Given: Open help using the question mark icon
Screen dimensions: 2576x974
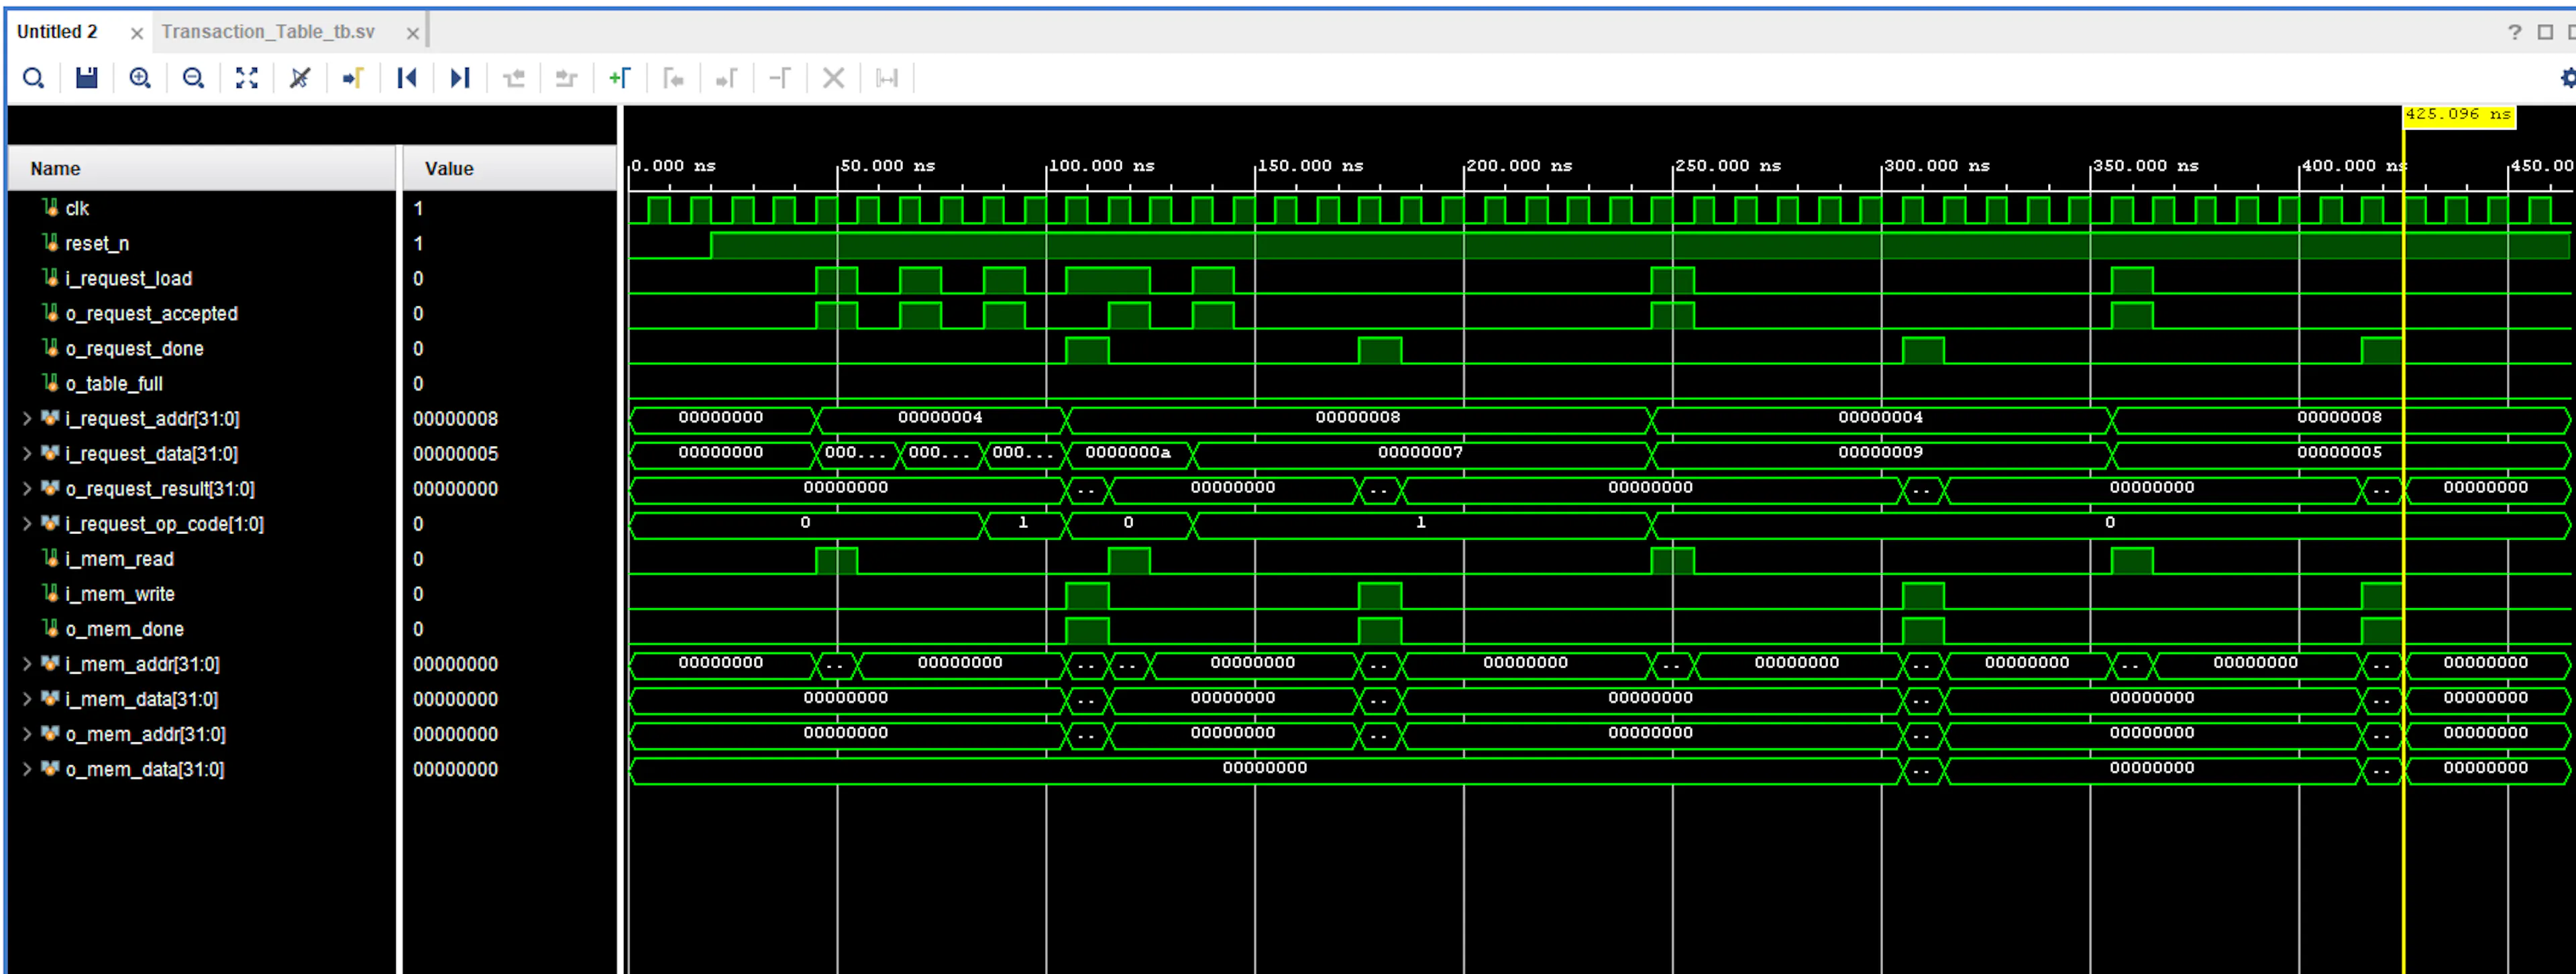Looking at the screenshot, I should pos(2515,31).
